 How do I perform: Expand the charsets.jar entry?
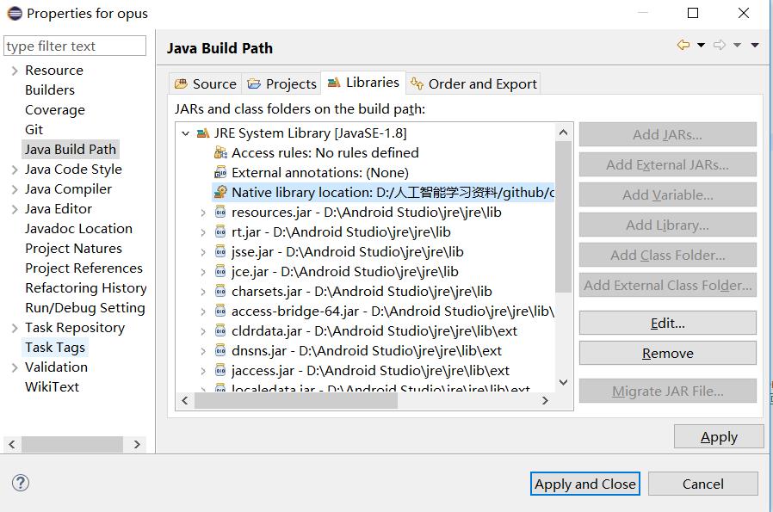(203, 291)
